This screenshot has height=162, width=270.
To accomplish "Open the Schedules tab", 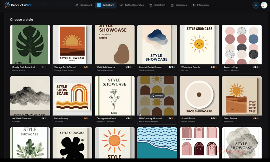I will tap(179, 5).
